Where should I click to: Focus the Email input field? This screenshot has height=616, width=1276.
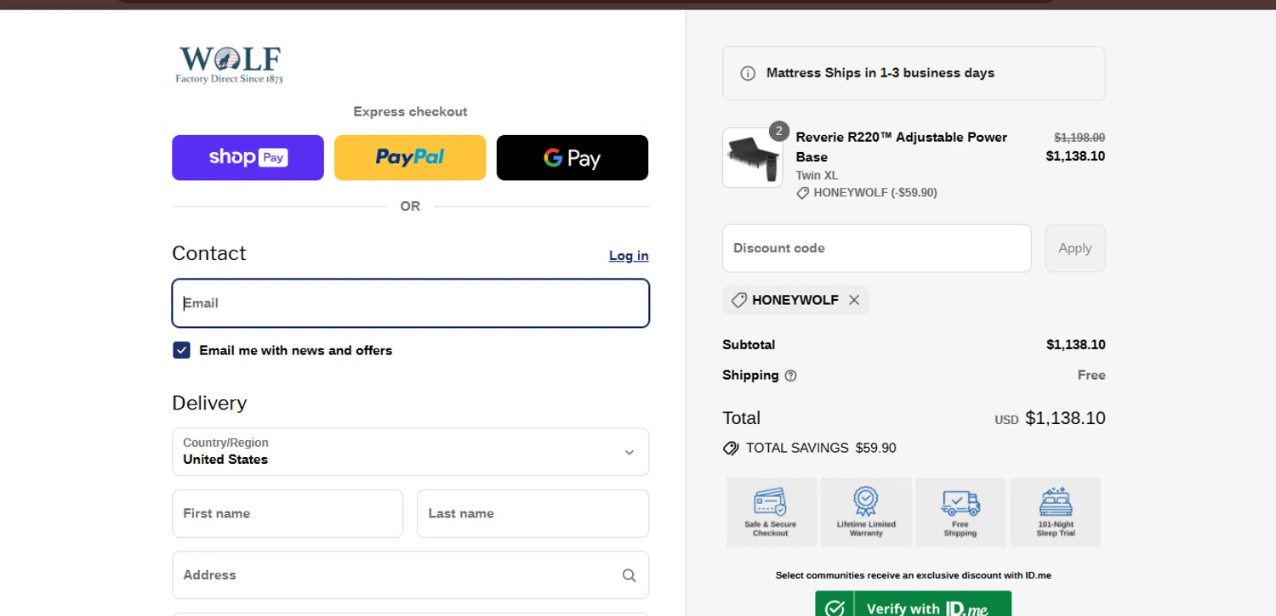[x=411, y=303]
